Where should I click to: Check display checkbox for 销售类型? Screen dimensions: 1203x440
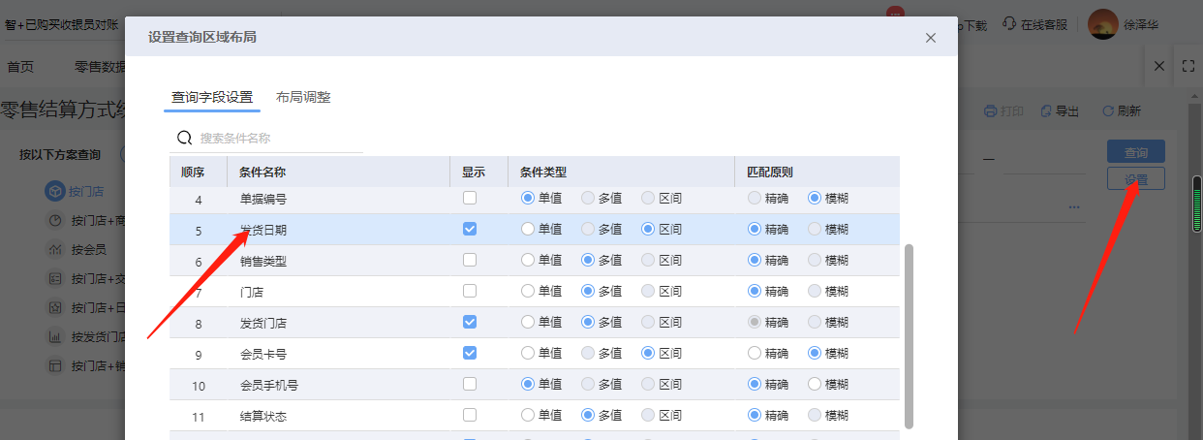470,261
